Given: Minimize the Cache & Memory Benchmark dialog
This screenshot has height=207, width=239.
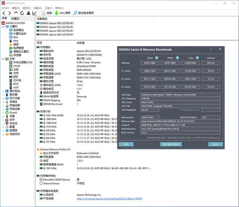Looking at the screenshot, I should coord(211,49).
